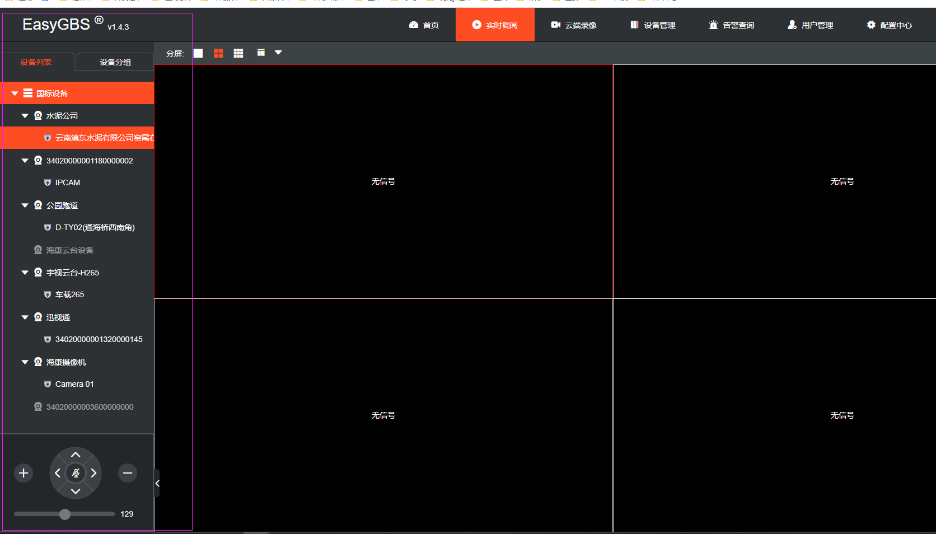
Task: Collapse 34020000001180000002 node arrow
Action: [x=25, y=161]
